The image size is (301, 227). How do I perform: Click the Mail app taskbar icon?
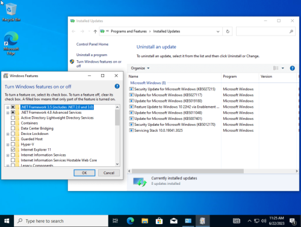point(173,221)
